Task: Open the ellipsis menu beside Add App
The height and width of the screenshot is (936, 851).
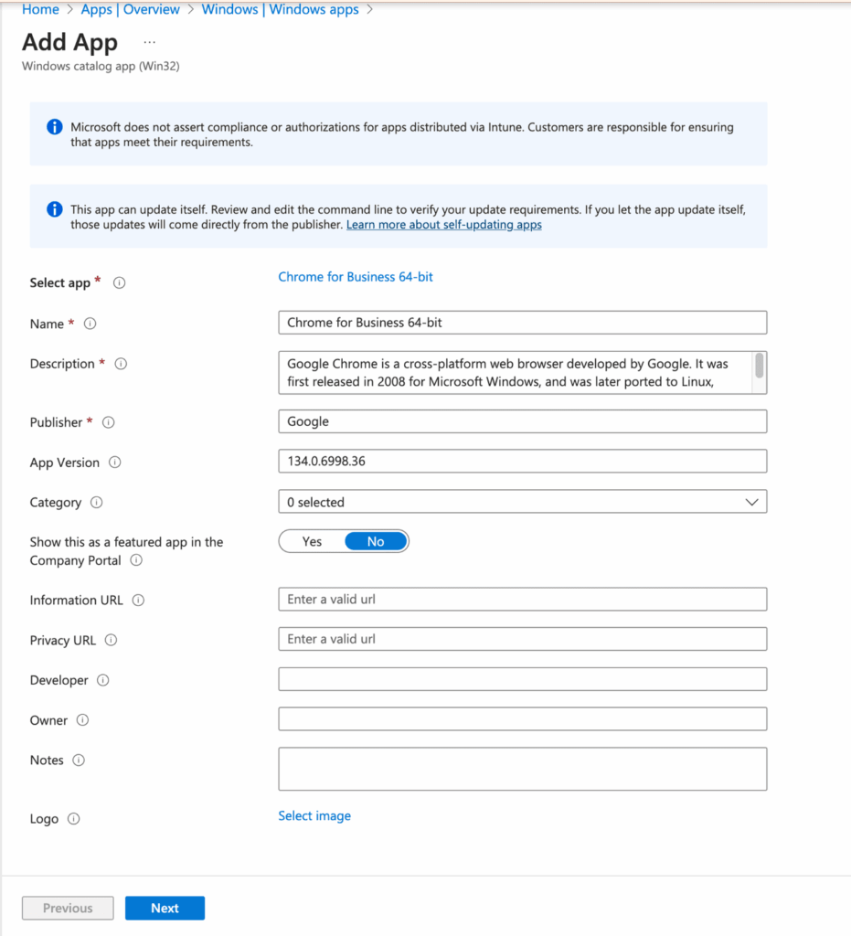Action: [x=150, y=43]
